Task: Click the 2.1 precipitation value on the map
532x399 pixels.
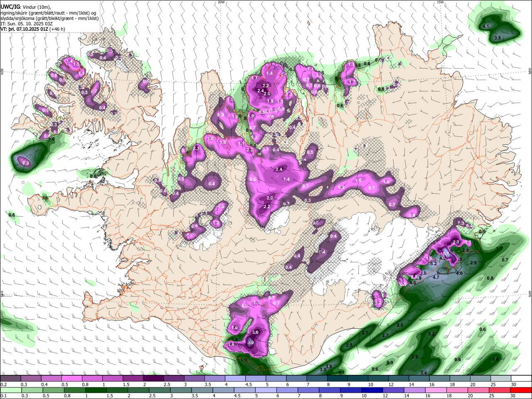Action: 365,332
